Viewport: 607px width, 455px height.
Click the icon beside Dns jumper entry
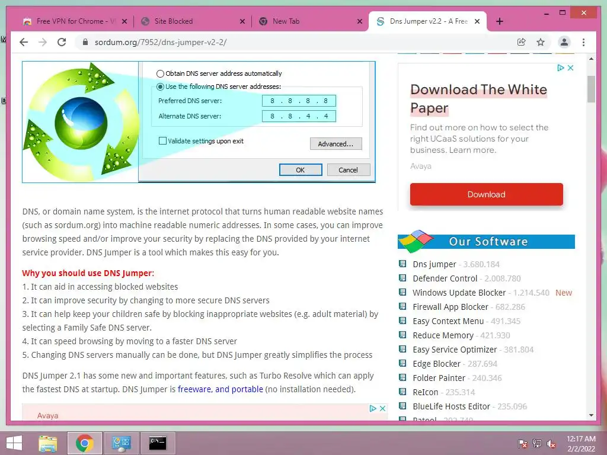point(402,264)
